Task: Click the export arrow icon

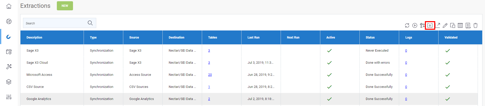Action: pyautogui.click(x=438, y=25)
